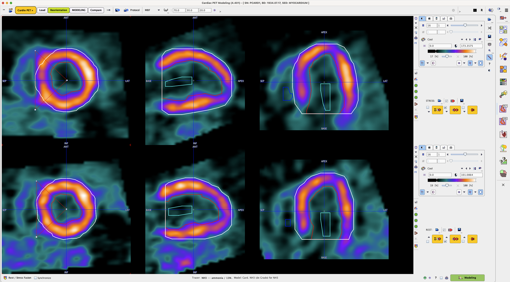Toggle the Synchronize checkbox

(x=35, y=278)
